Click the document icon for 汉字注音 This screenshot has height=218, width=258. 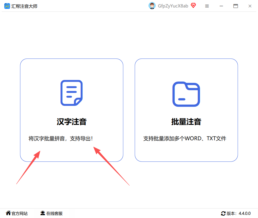[x=72, y=93]
